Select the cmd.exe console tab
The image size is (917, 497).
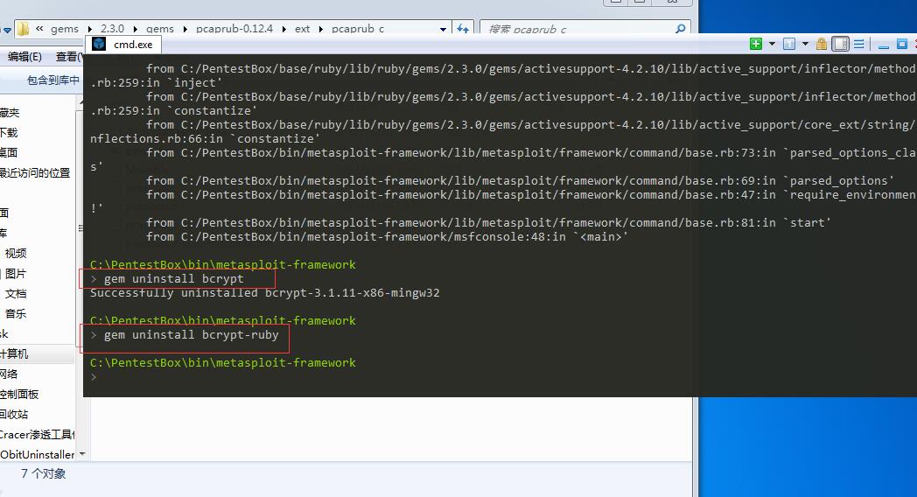(x=132, y=45)
